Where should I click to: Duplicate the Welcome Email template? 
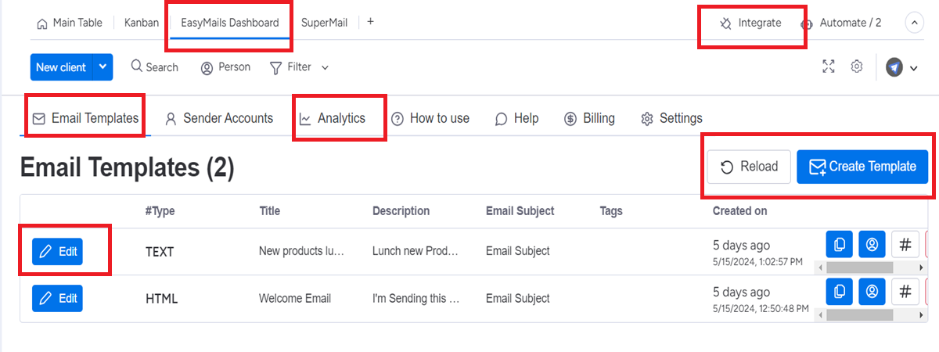839,291
